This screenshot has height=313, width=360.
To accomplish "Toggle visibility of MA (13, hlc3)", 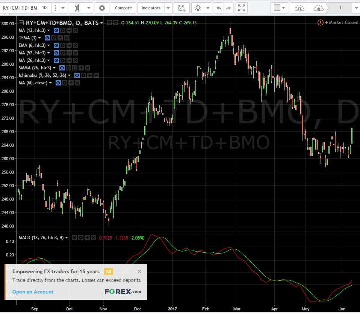I will click(x=56, y=30).
